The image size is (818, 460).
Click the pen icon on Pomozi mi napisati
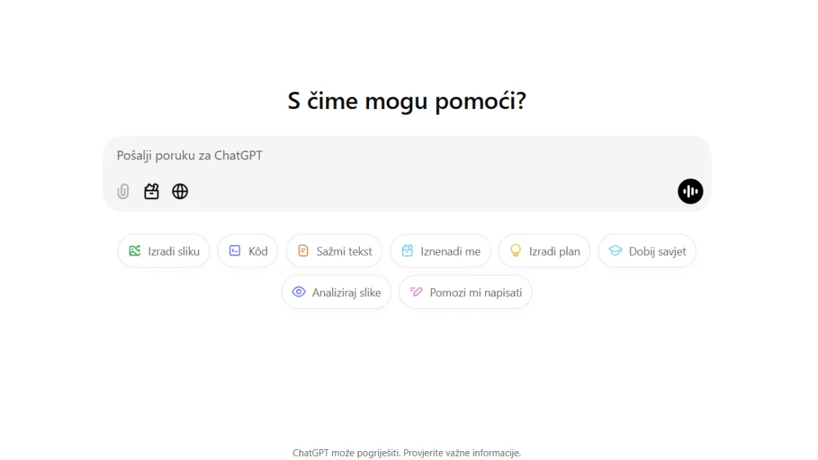coord(417,292)
